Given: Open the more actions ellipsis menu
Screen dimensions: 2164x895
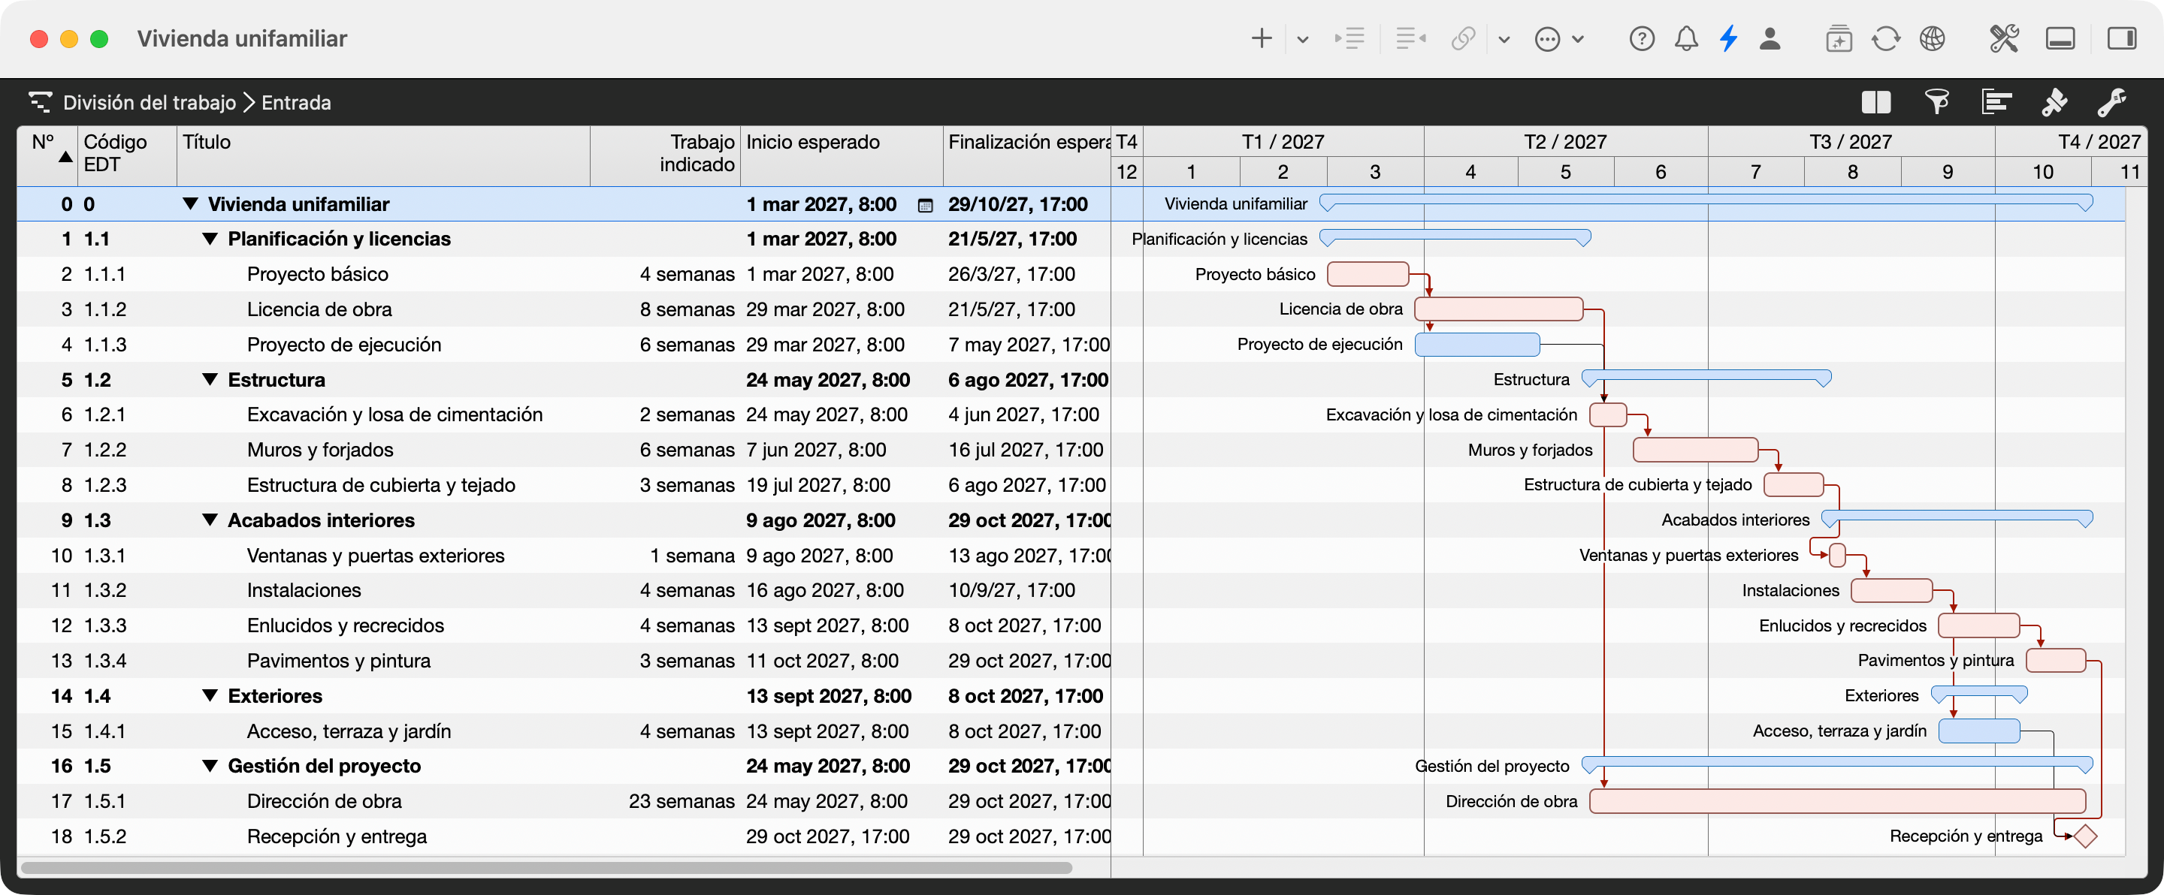Looking at the screenshot, I should click(1547, 38).
